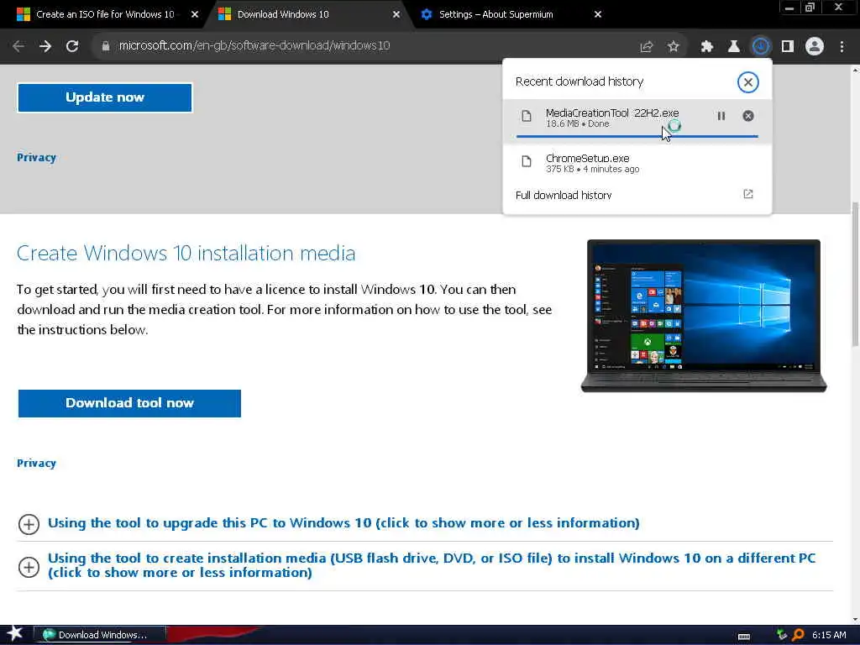This screenshot has height=645, width=860.
Task: Click plus icon beside upgrade this PC section
Action: (29, 524)
